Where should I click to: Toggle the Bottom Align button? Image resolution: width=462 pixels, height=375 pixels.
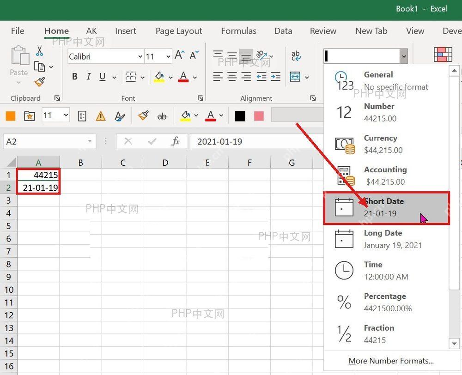coord(246,55)
